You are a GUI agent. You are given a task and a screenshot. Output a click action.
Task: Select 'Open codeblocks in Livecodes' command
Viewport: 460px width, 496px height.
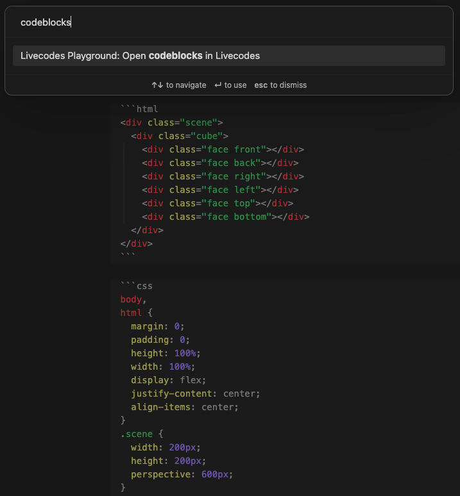(x=229, y=56)
